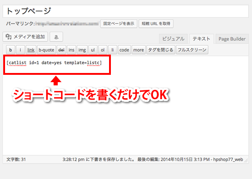Open the 'Page Builder' tab
The width and height of the screenshot is (252, 179).
point(232,39)
